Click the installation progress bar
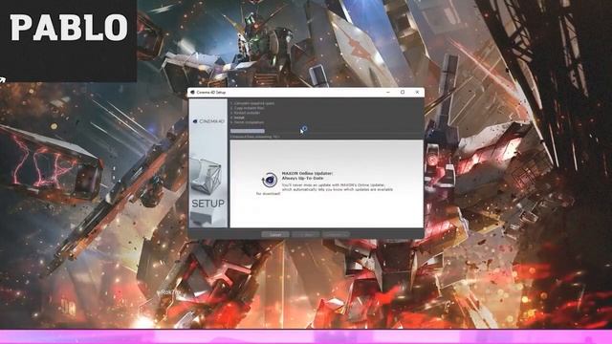 click(248, 131)
